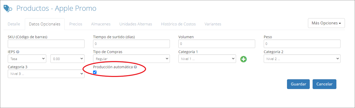
Task: Switch to the Detalle tab
Action: pos(14,24)
